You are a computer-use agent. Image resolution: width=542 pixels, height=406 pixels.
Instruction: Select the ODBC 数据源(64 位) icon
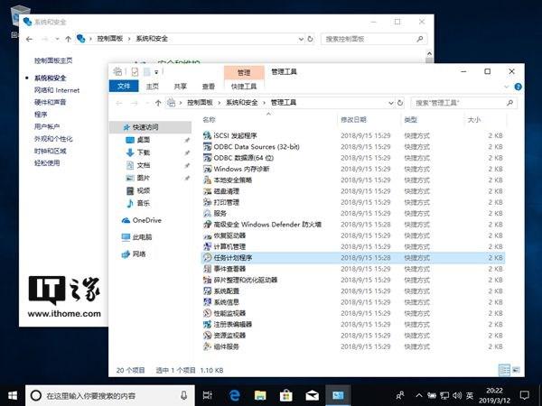click(207, 158)
